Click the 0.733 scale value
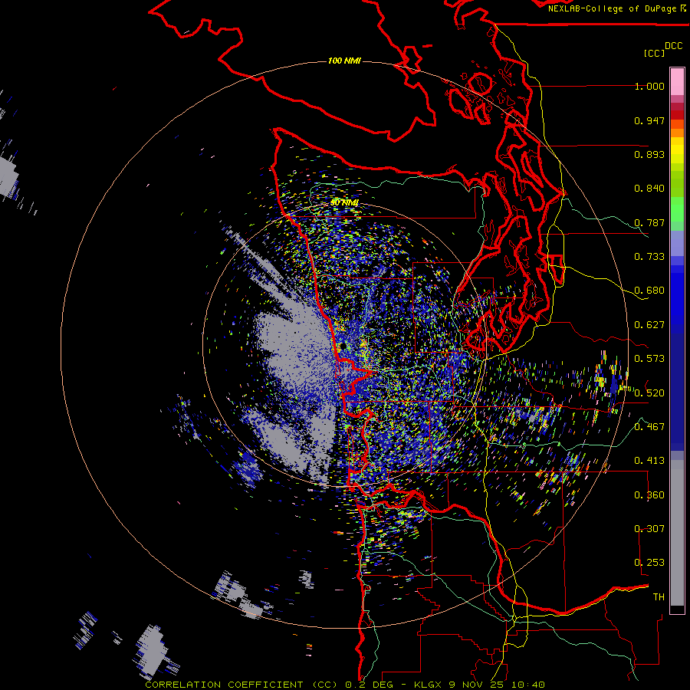 point(649,256)
